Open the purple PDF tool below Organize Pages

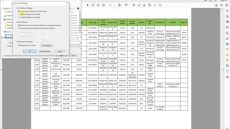(x=227, y=33)
